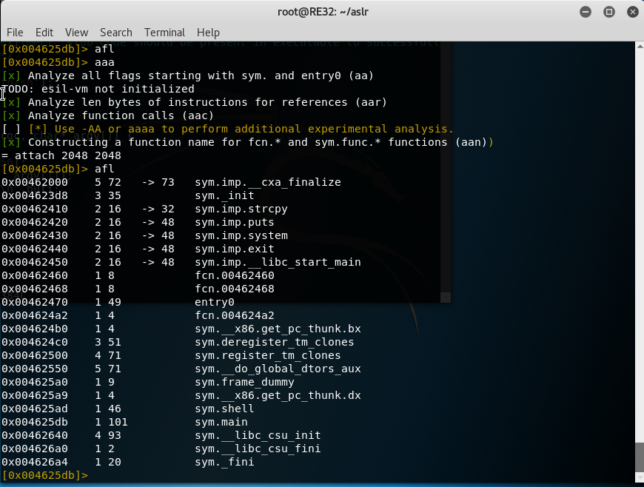Open the Edit menu
Image resolution: width=644 pixels, height=487 pixels.
coord(44,33)
